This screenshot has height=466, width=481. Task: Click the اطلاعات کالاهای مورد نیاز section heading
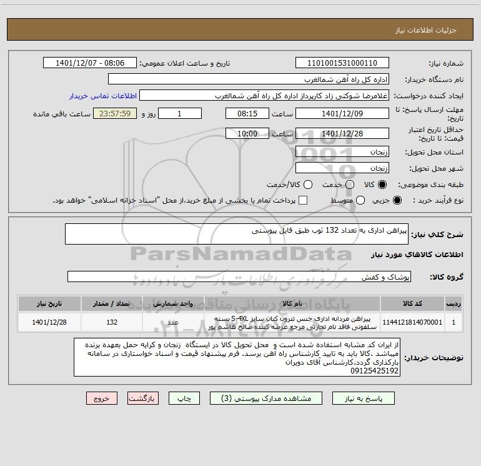[417, 255]
